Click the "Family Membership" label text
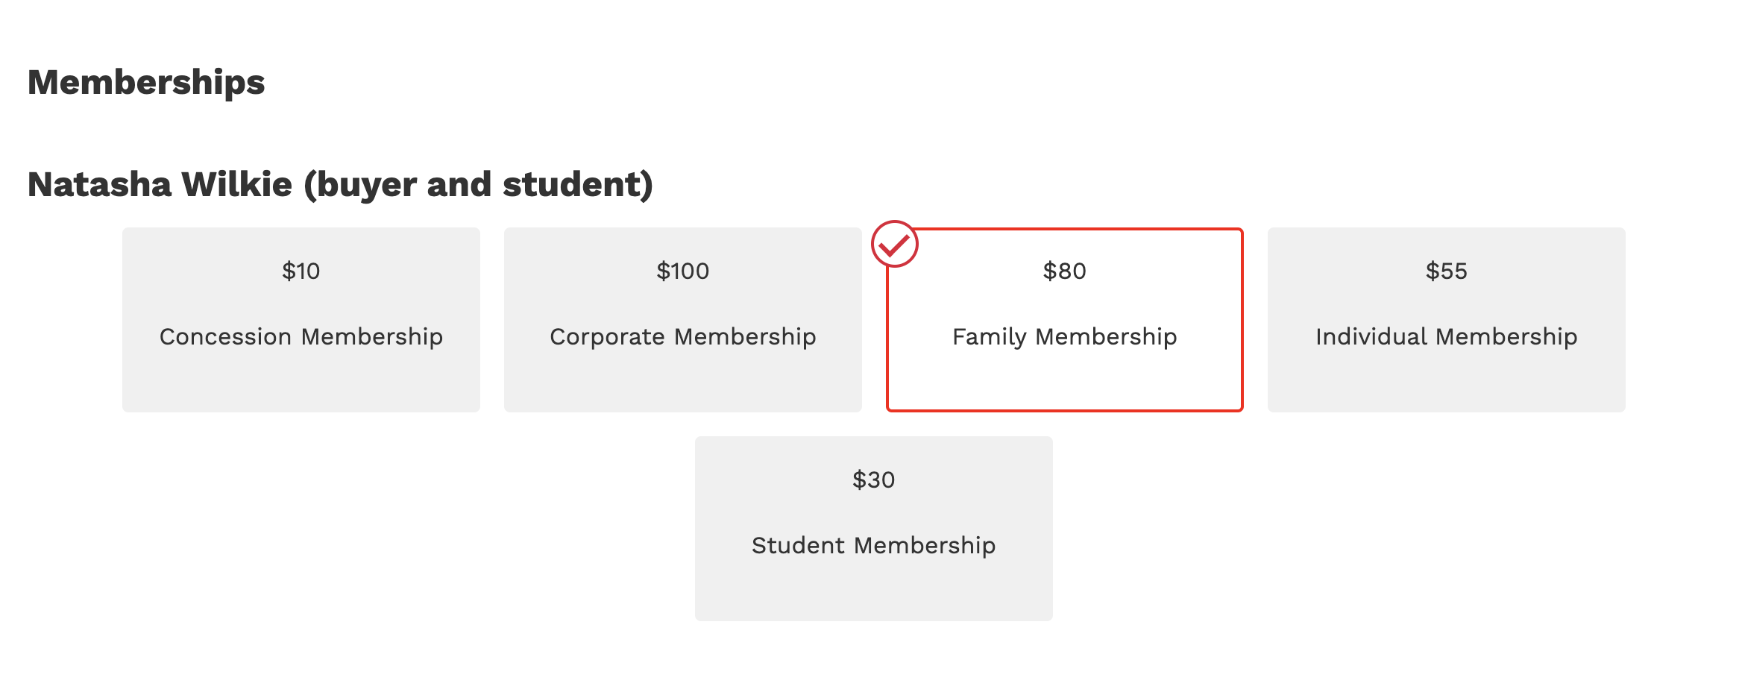This screenshot has height=698, width=1739. click(1064, 336)
